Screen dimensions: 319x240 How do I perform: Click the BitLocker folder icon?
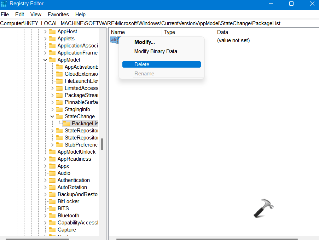tap(52, 201)
